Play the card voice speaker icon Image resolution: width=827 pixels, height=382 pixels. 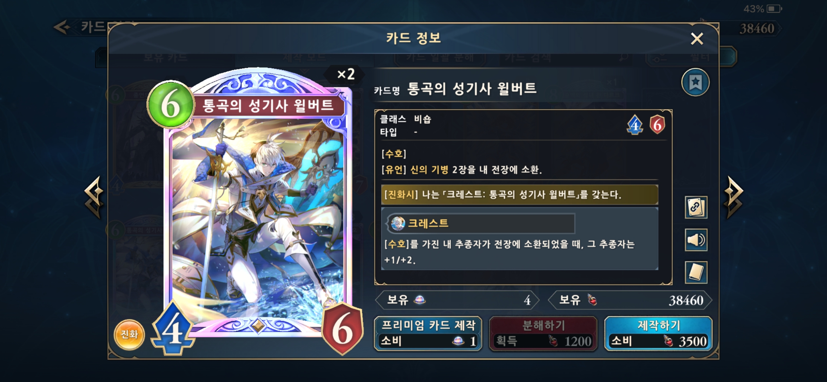[x=696, y=240]
